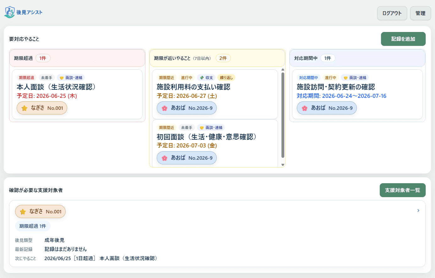This screenshot has height=278, width=435.
Task: Select the 期限超過 column header
Action: coord(77,58)
